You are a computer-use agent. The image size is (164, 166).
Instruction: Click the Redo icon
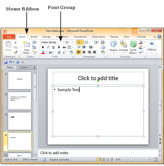click(18, 62)
